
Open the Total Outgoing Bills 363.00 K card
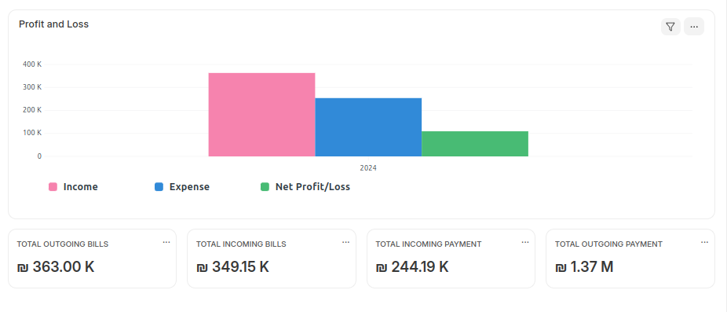(93, 259)
